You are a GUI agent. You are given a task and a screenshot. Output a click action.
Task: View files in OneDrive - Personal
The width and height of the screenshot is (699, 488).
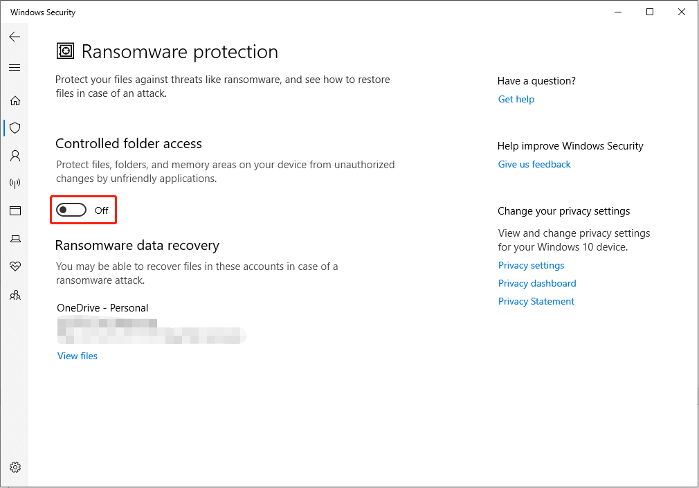click(77, 356)
